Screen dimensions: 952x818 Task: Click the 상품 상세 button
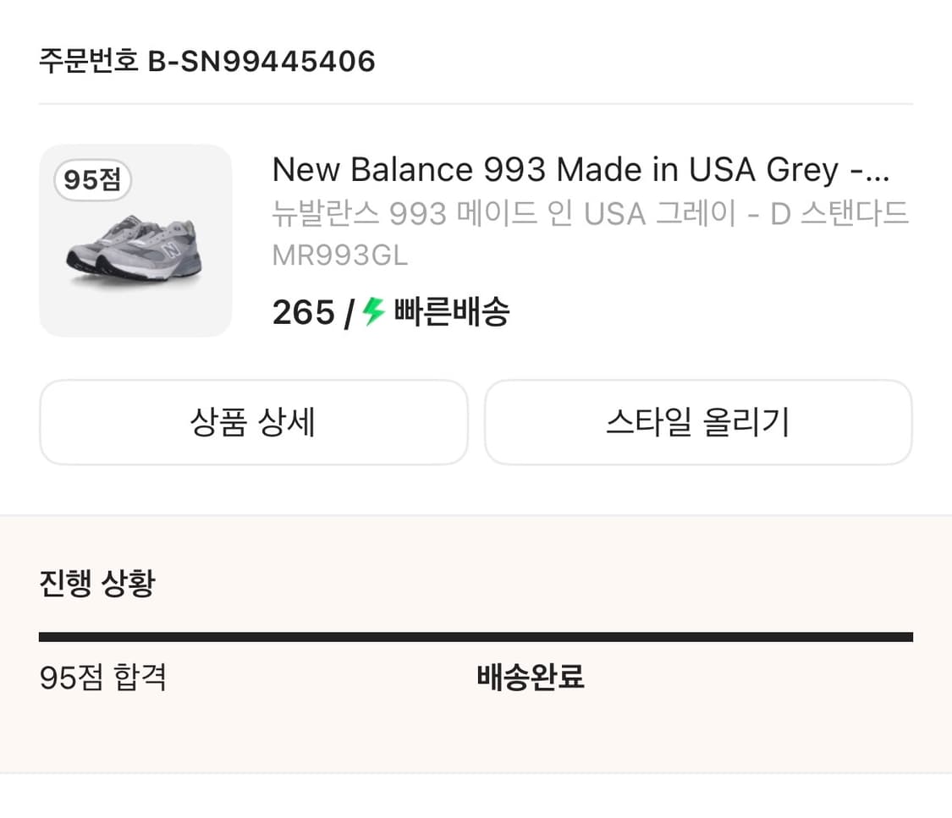(x=253, y=422)
